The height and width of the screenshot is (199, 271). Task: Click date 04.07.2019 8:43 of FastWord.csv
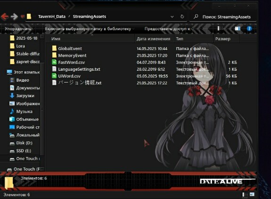(151, 62)
